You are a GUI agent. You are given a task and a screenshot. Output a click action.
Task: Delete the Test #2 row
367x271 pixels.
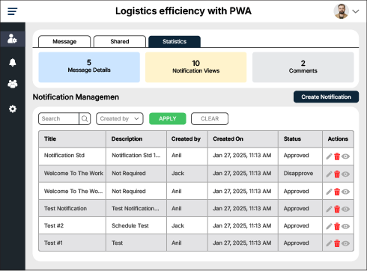click(x=337, y=226)
